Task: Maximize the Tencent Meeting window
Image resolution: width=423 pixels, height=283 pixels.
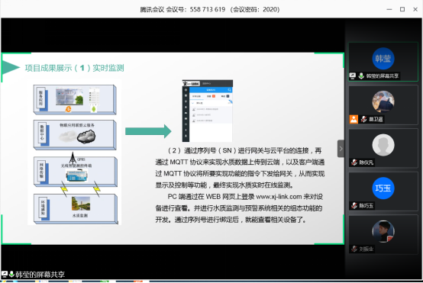Action: [x=402, y=9]
